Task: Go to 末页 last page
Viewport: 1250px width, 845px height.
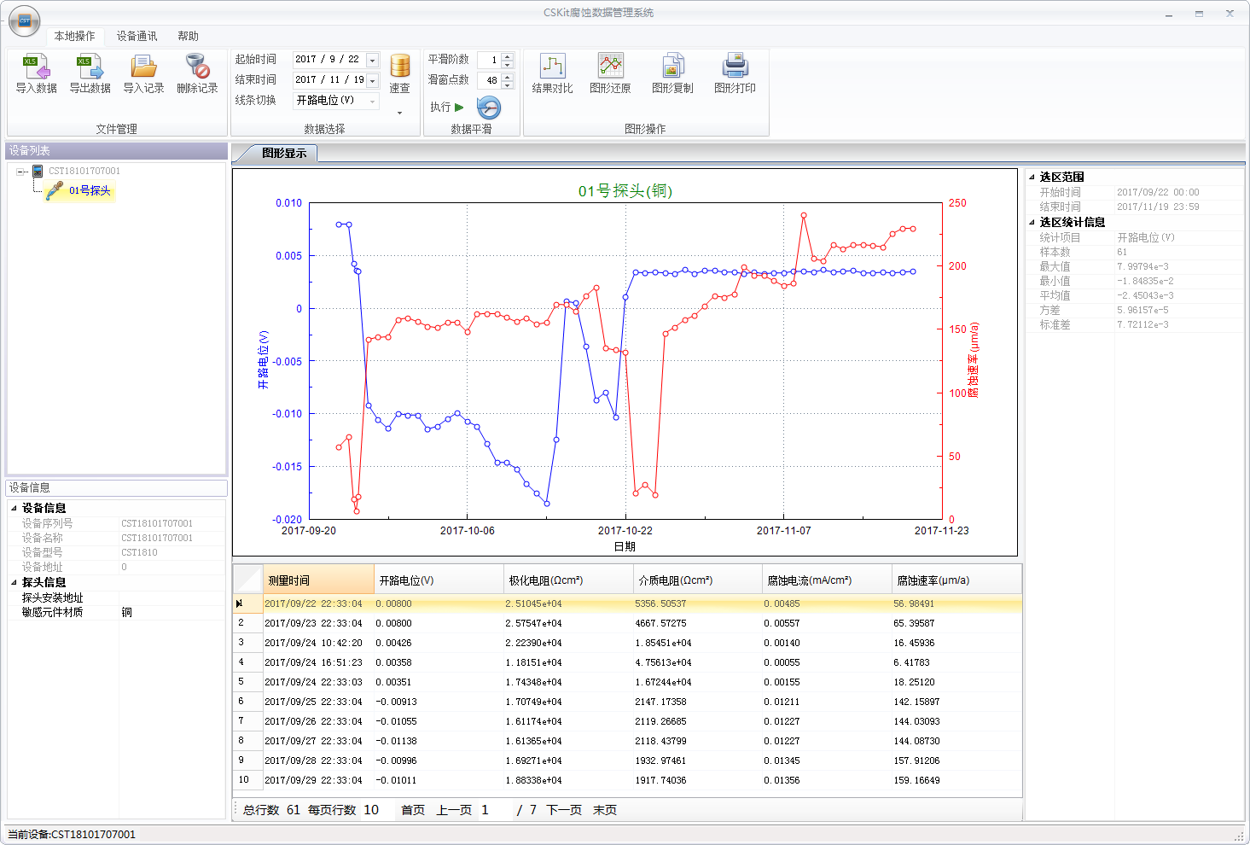Action: pyautogui.click(x=605, y=810)
